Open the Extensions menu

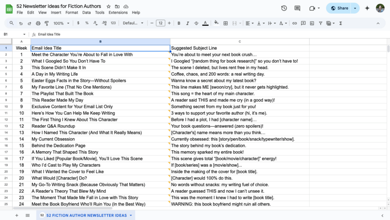point(118,13)
